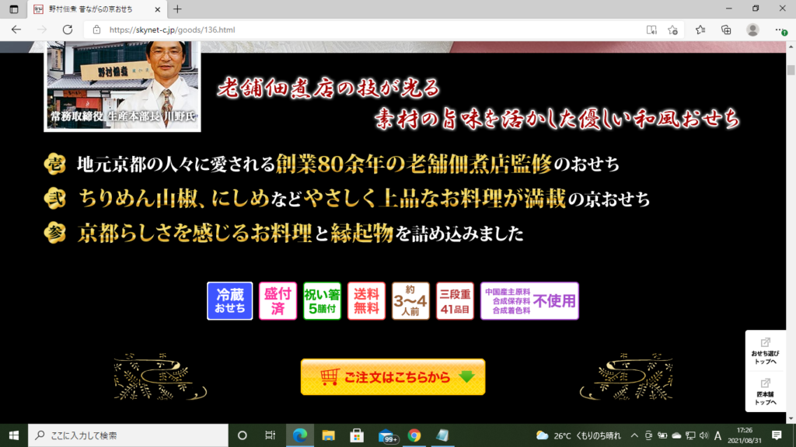Click the photo of 川野氏
This screenshot has width=796, height=447.
pos(122,86)
